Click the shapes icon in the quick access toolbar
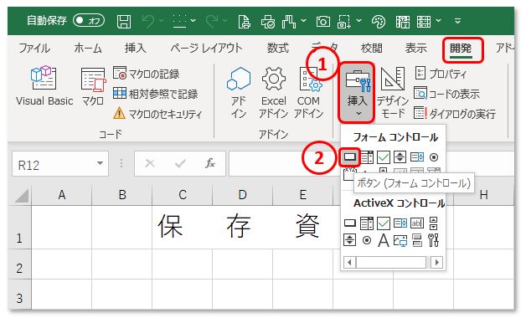 [288, 22]
